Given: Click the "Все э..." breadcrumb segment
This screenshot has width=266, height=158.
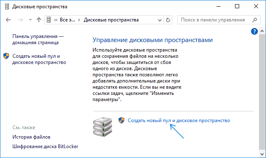Looking at the screenshot, I should [x=67, y=20].
